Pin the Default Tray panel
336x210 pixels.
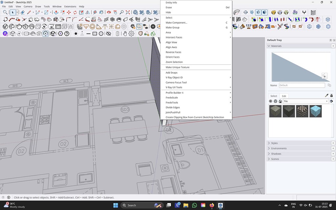(x=330, y=40)
